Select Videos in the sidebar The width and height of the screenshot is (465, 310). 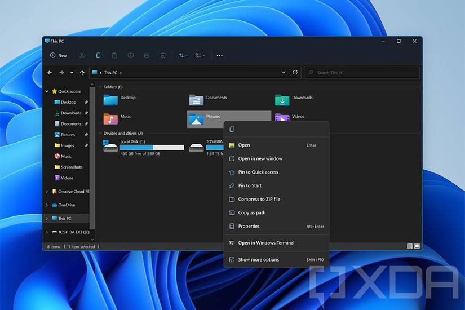pyautogui.click(x=64, y=178)
